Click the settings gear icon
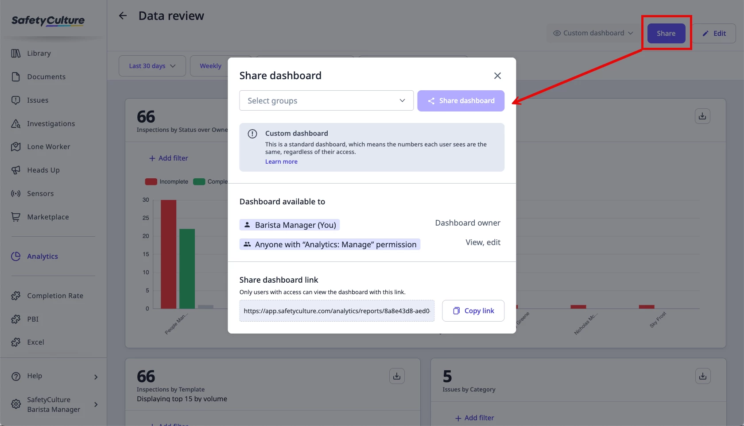Screen dimensions: 744x426 click(x=16, y=404)
